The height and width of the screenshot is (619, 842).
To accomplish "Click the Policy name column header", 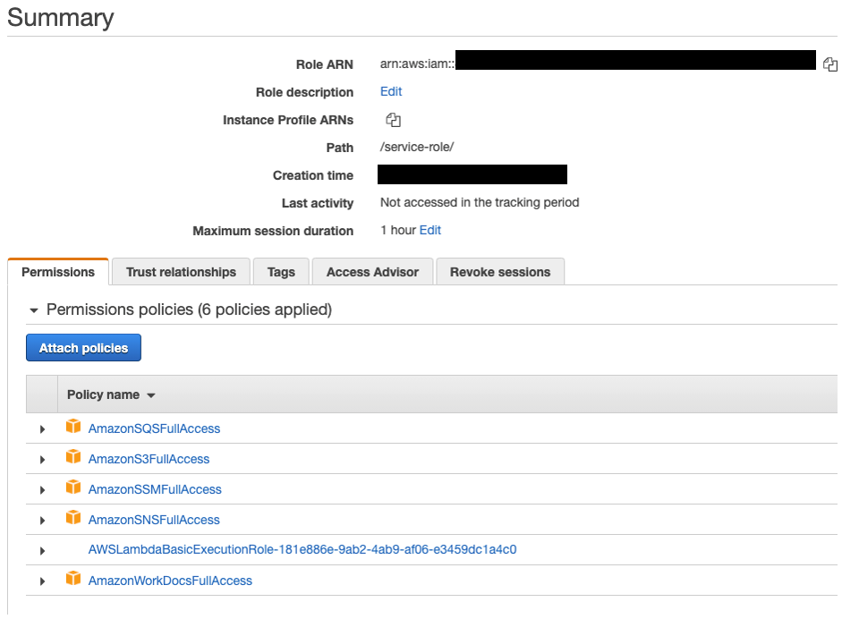I will coord(103,395).
